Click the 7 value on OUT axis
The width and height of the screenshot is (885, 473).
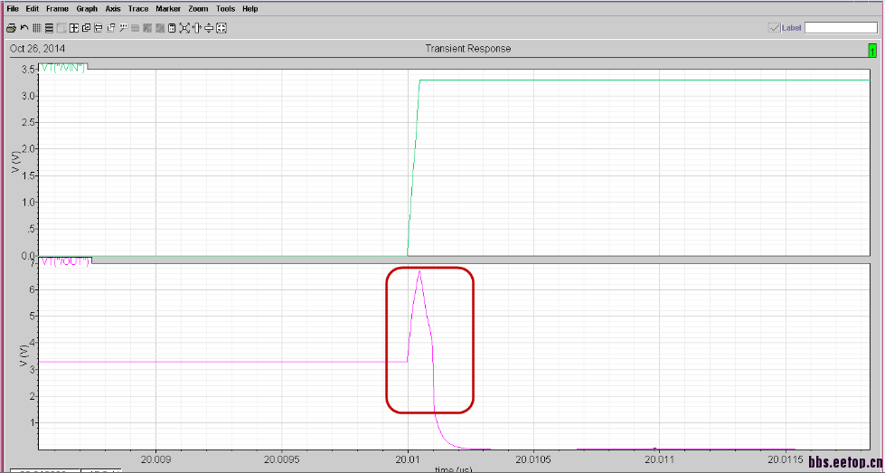33,263
